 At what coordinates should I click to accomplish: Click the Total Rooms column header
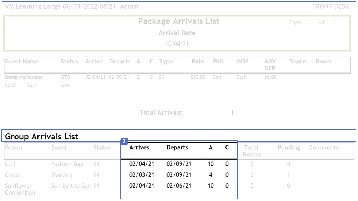(252, 151)
